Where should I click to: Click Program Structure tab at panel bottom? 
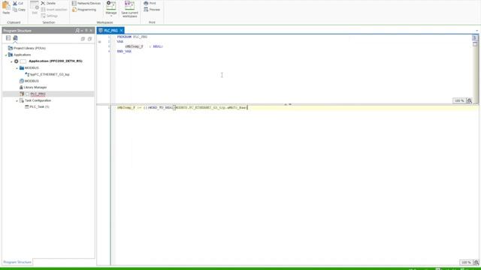pos(17,262)
